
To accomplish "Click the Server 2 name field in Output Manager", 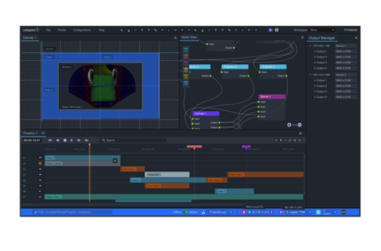I will click(346, 75).
